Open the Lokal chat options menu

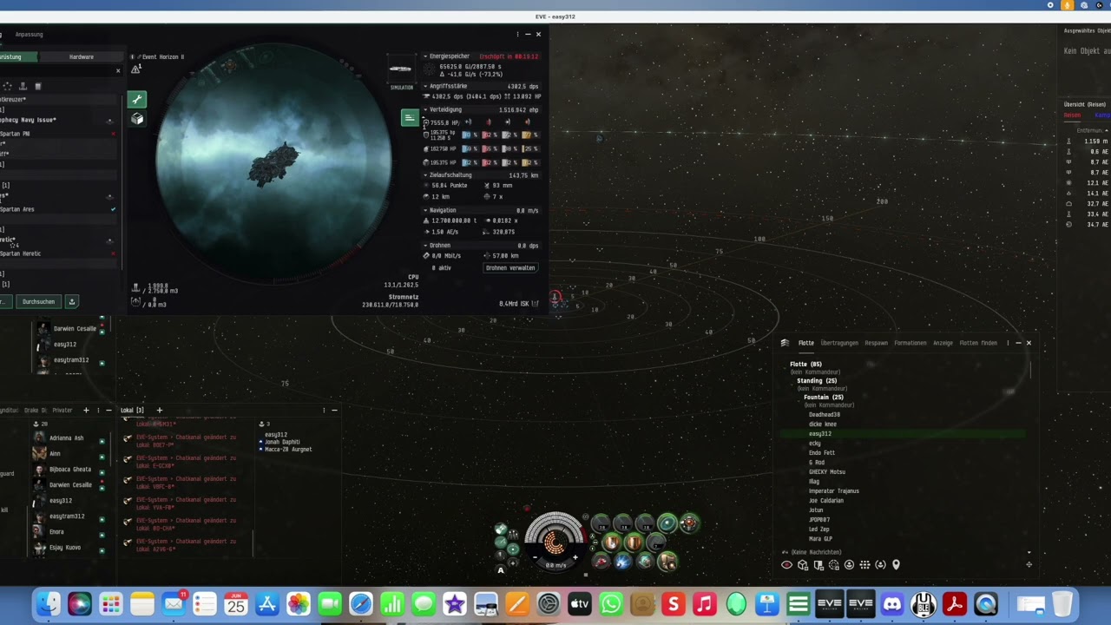click(324, 410)
